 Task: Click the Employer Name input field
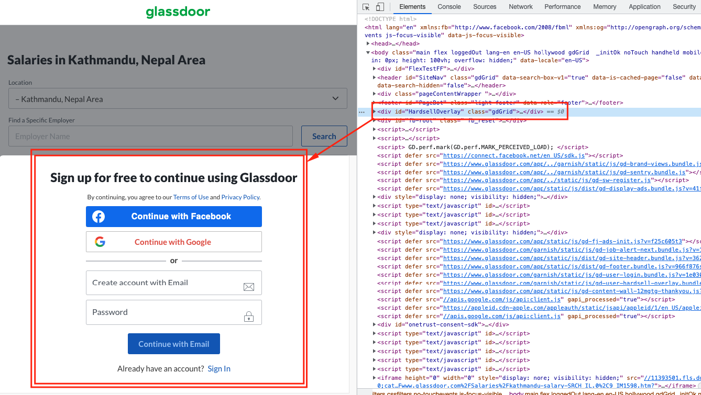[150, 136]
